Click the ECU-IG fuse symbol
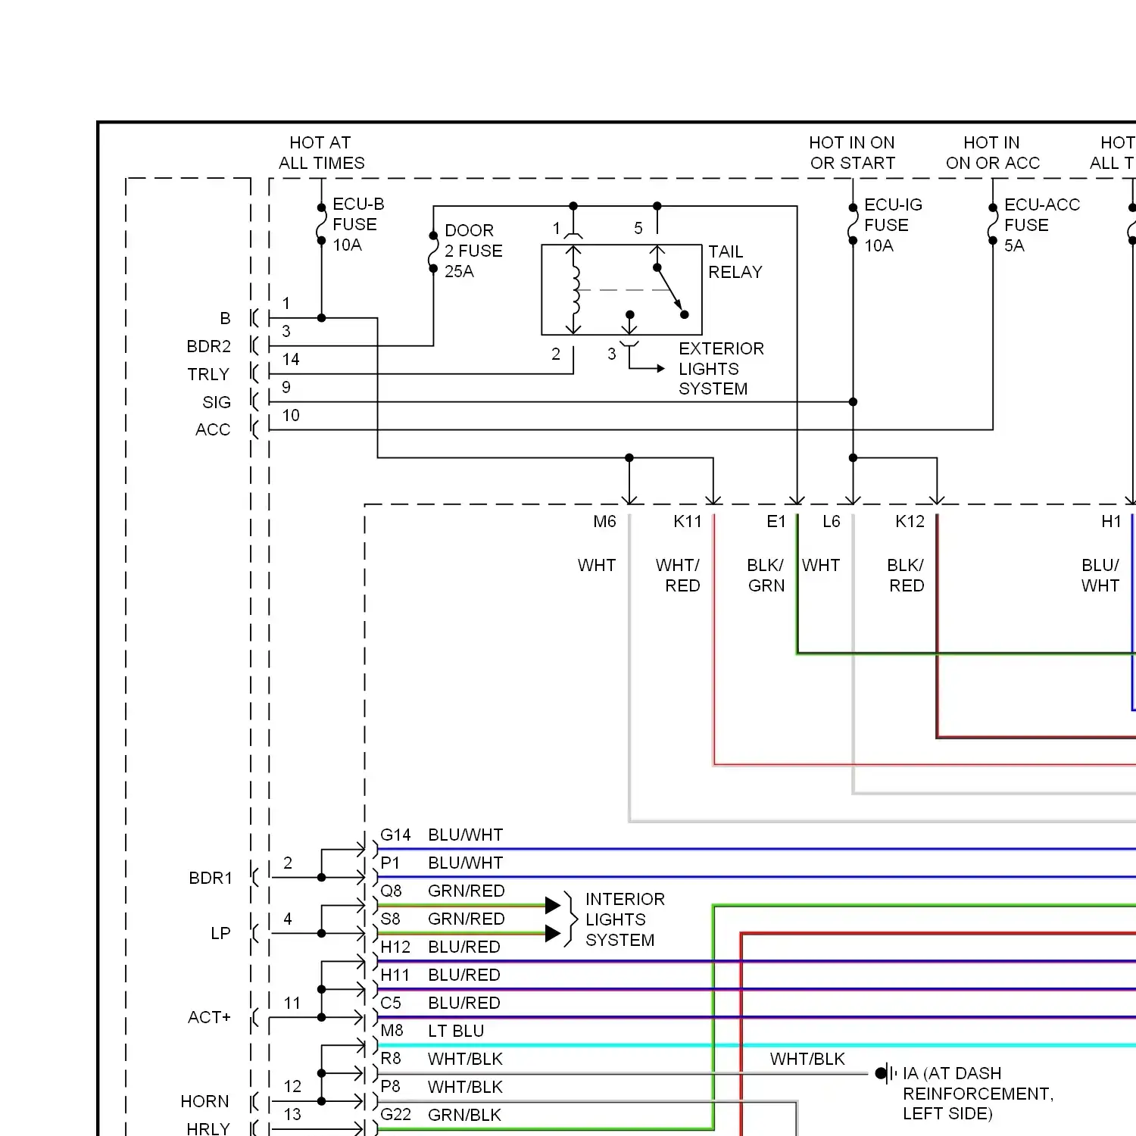Viewport: 1136px width, 1136px height. click(853, 224)
